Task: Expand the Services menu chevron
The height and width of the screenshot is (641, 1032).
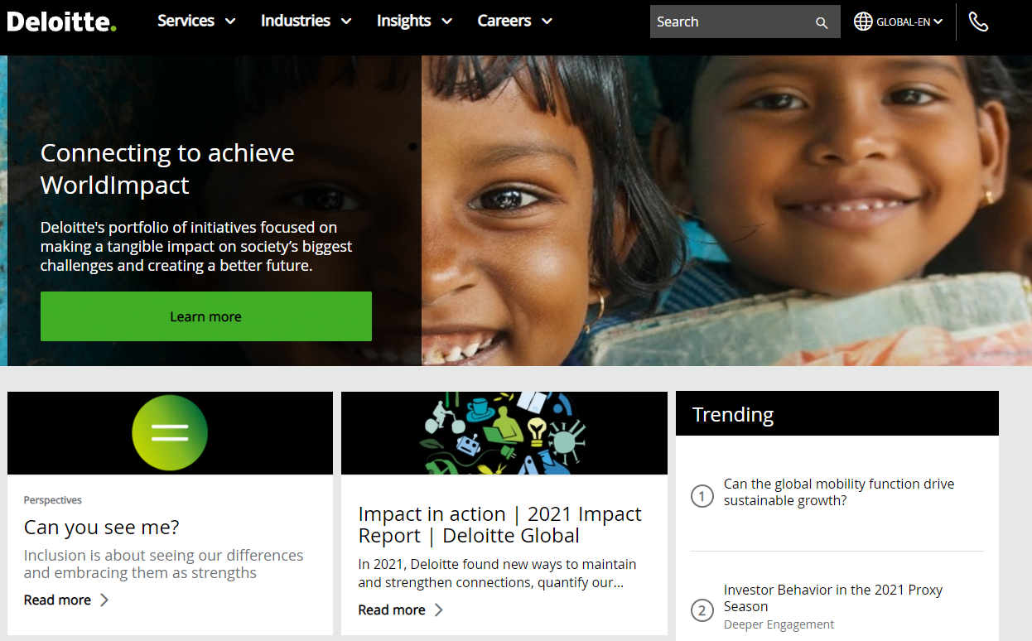Action: click(230, 22)
